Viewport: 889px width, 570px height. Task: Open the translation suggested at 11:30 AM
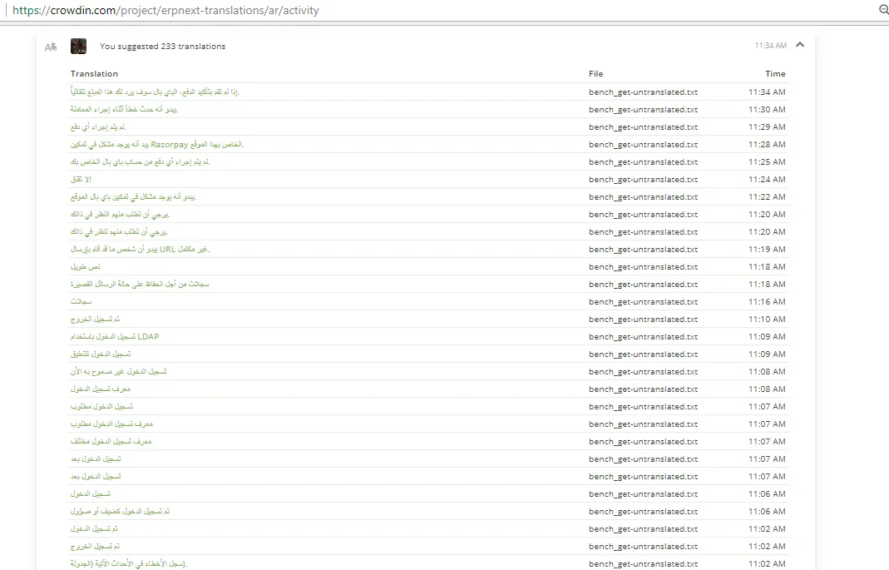click(x=124, y=110)
